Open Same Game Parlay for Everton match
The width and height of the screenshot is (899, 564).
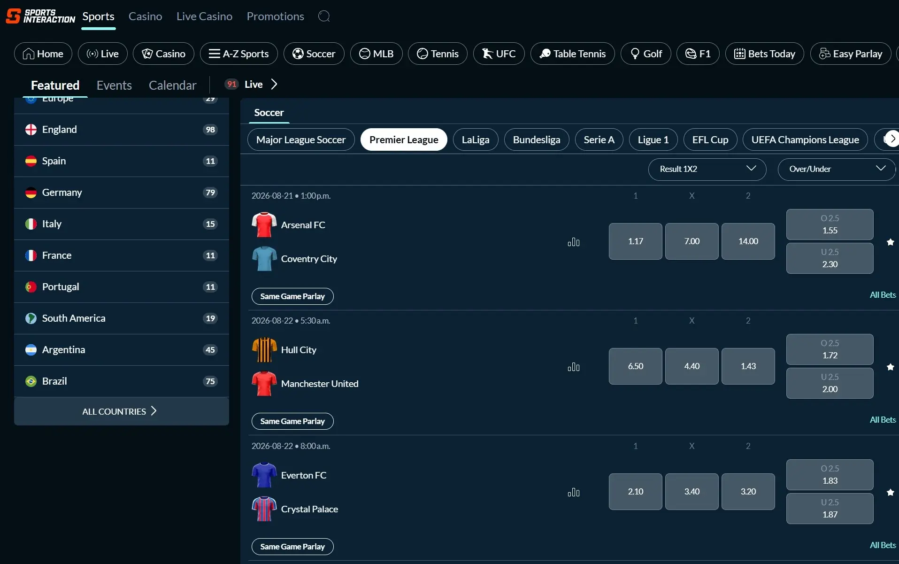pyautogui.click(x=292, y=547)
